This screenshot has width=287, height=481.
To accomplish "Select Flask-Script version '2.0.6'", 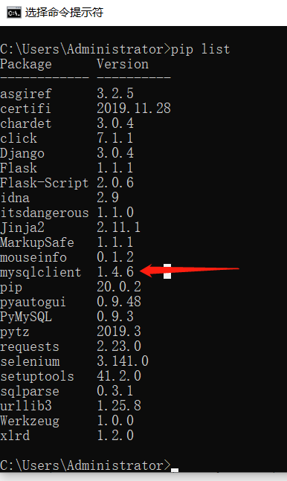I will [x=115, y=183].
